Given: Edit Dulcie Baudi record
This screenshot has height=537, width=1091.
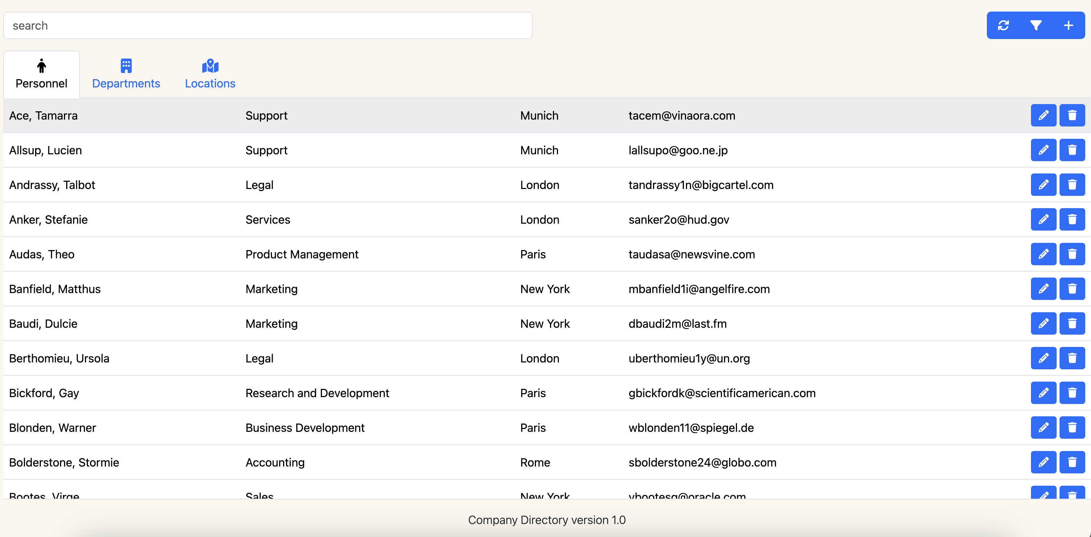Looking at the screenshot, I should pyautogui.click(x=1043, y=323).
